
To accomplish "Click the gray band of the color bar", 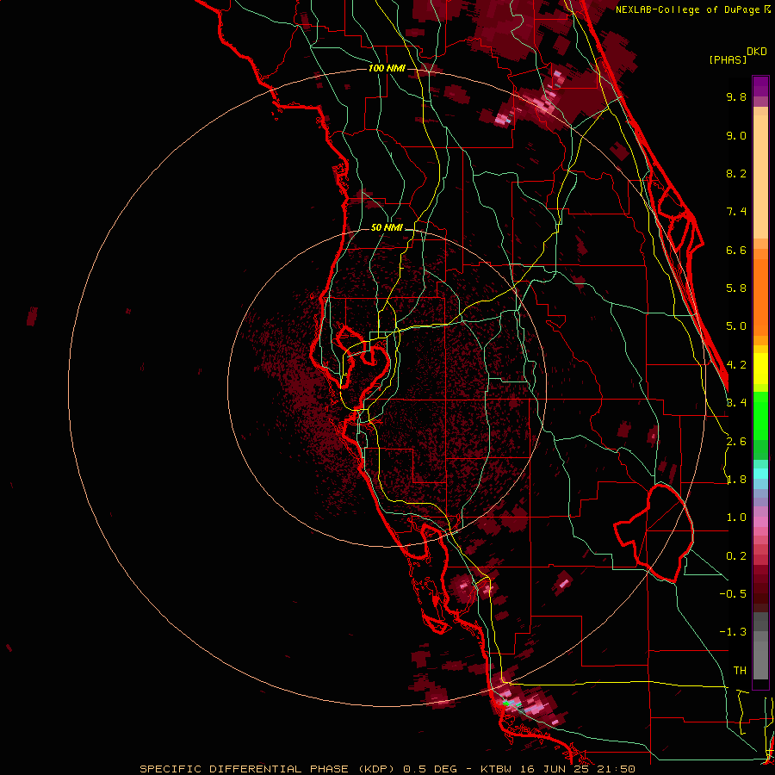I will coord(760,645).
